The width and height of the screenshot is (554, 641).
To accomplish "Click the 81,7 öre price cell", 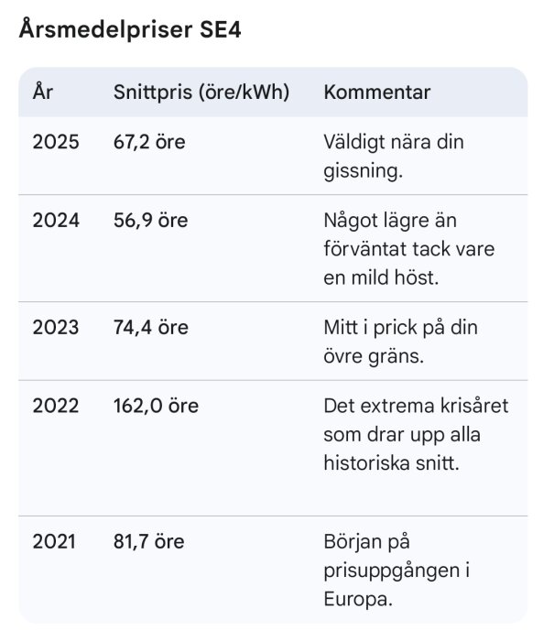I will click(149, 542).
